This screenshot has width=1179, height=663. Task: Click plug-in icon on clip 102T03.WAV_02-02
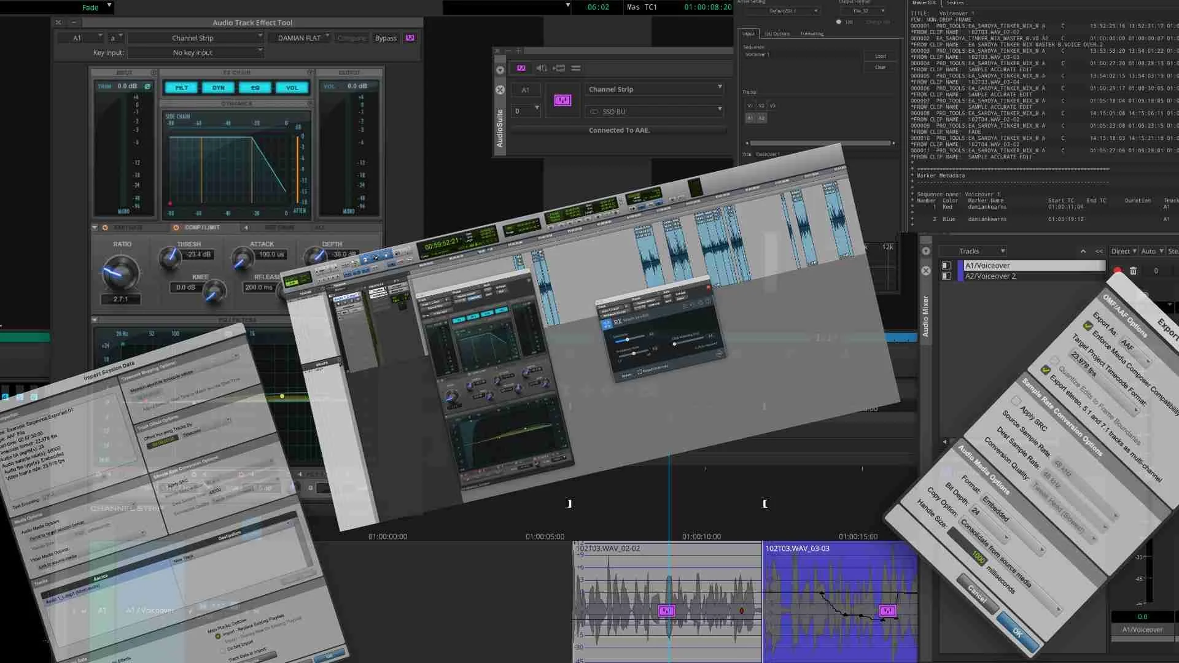(666, 611)
